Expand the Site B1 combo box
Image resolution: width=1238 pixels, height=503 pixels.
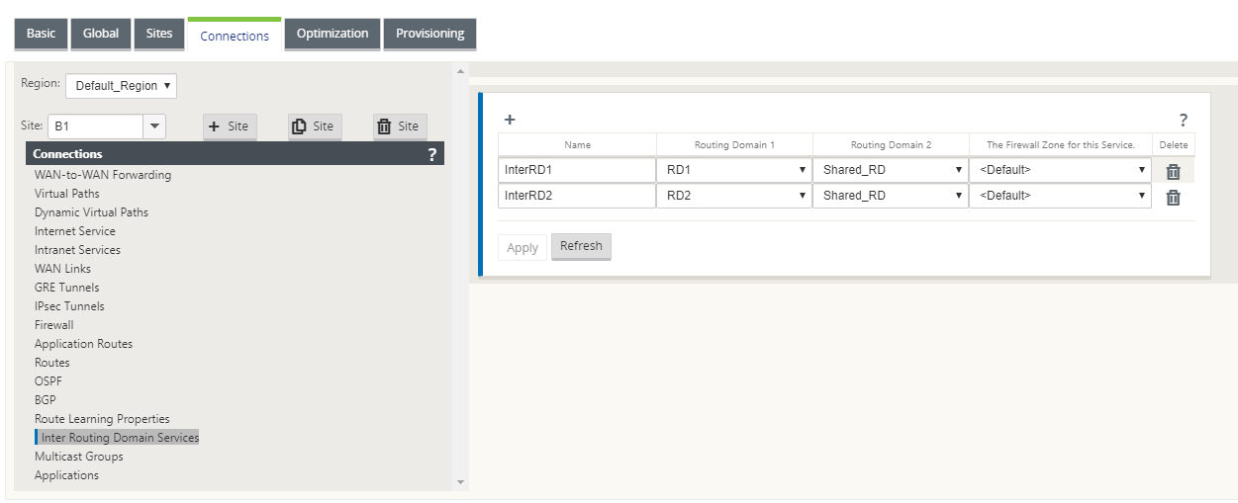[x=154, y=126]
